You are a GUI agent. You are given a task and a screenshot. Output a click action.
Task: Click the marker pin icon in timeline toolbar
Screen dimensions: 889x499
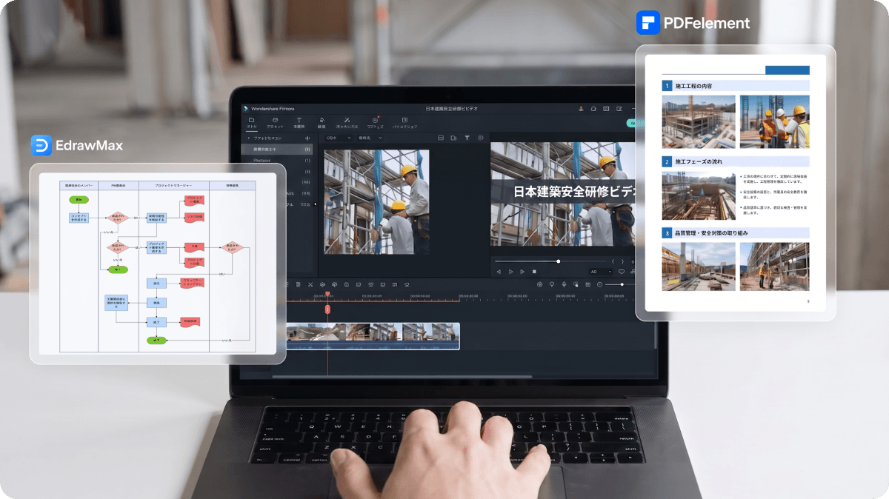click(x=552, y=284)
